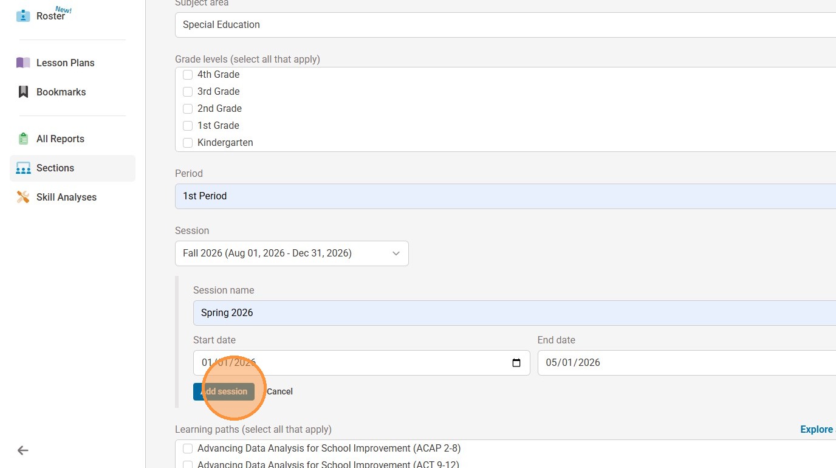Click the Start date field
The image size is (836, 468).
[361, 363]
